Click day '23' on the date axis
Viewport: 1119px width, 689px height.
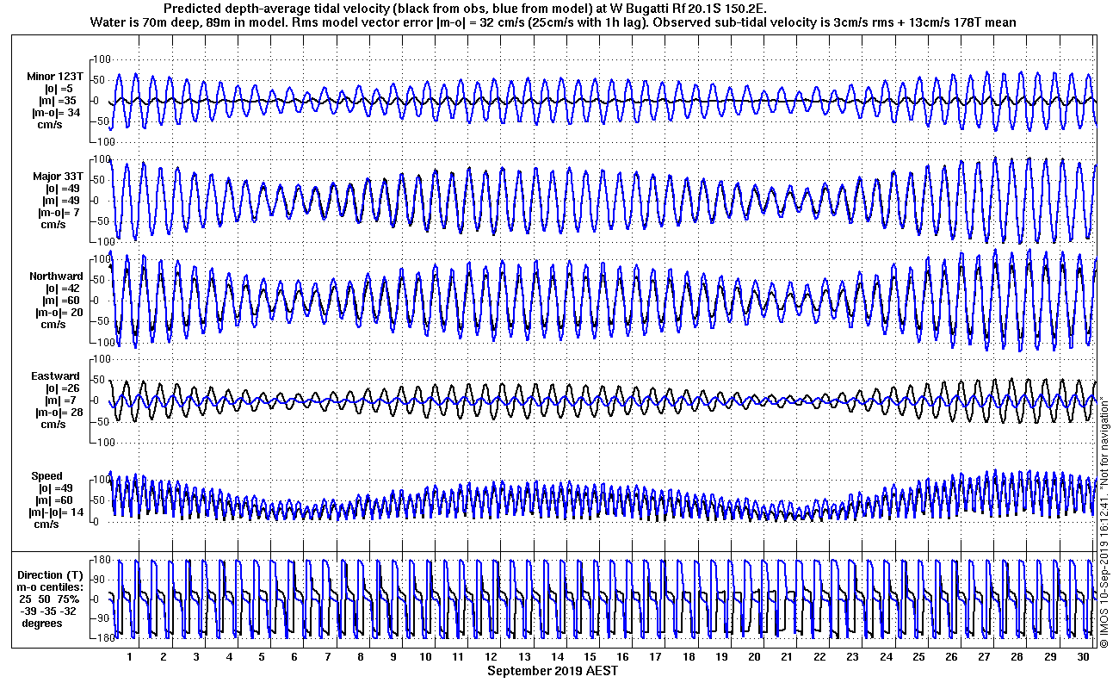pos(853,657)
